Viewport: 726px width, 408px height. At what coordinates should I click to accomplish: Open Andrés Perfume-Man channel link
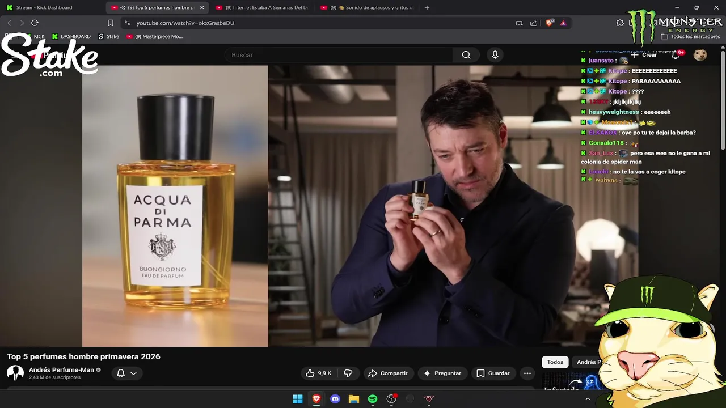(61, 370)
